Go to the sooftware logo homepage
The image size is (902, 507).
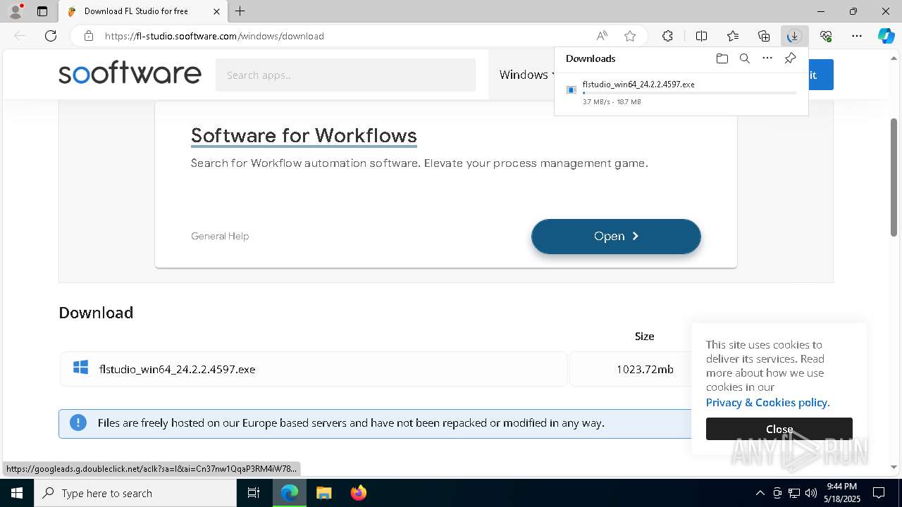[130, 73]
